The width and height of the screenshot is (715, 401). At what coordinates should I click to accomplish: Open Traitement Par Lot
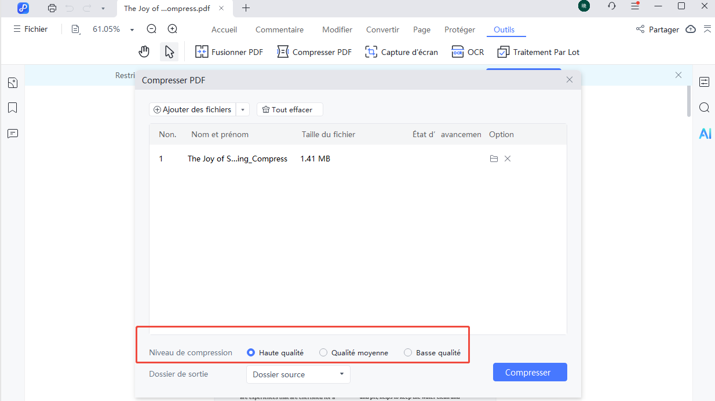(538, 51)
